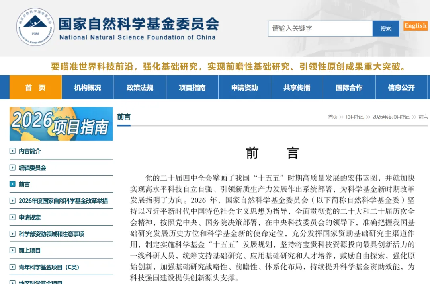Go to 首页 in the breadcrumb
The height and width of the screenshot is (284, 430).
[x=333, y=117]
